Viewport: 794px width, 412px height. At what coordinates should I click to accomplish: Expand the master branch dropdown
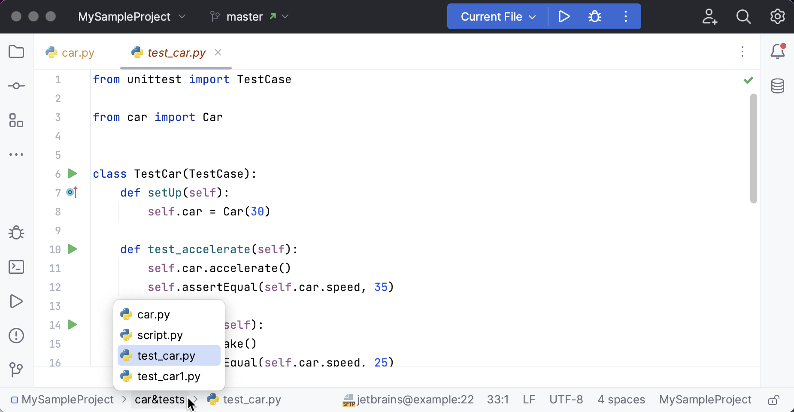click(x=249, y=17)
